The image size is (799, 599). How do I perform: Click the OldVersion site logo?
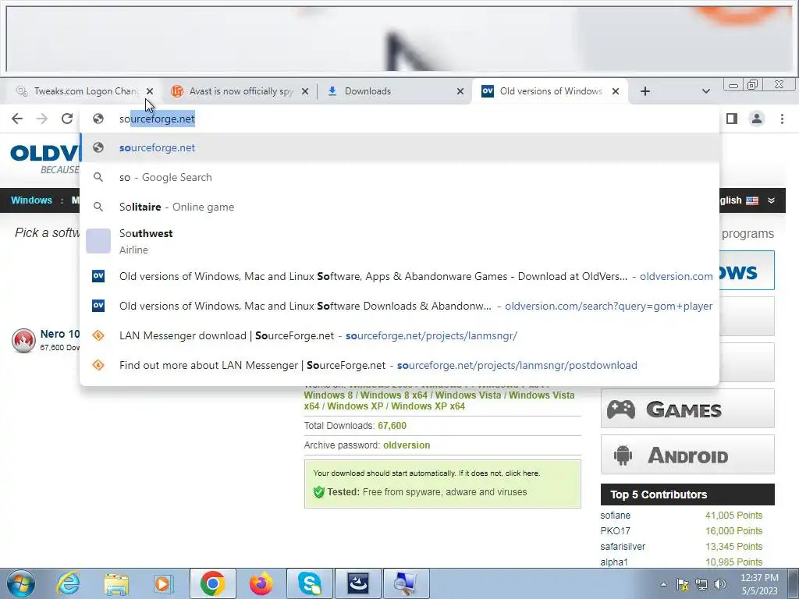coord(44,158)
